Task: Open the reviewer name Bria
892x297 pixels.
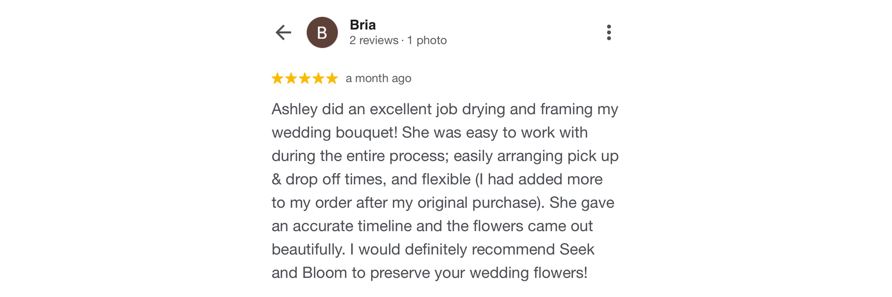Action: point(362,25)
